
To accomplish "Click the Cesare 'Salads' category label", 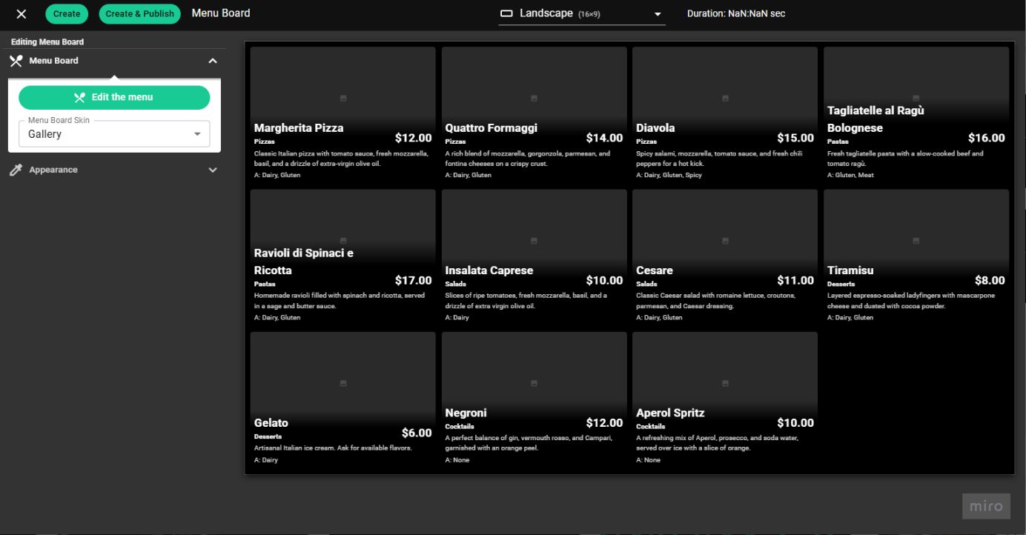I will (x=646, y=284).
